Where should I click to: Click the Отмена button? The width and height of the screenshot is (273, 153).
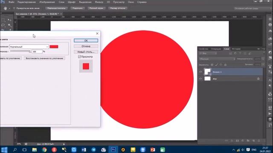point(86,46)
